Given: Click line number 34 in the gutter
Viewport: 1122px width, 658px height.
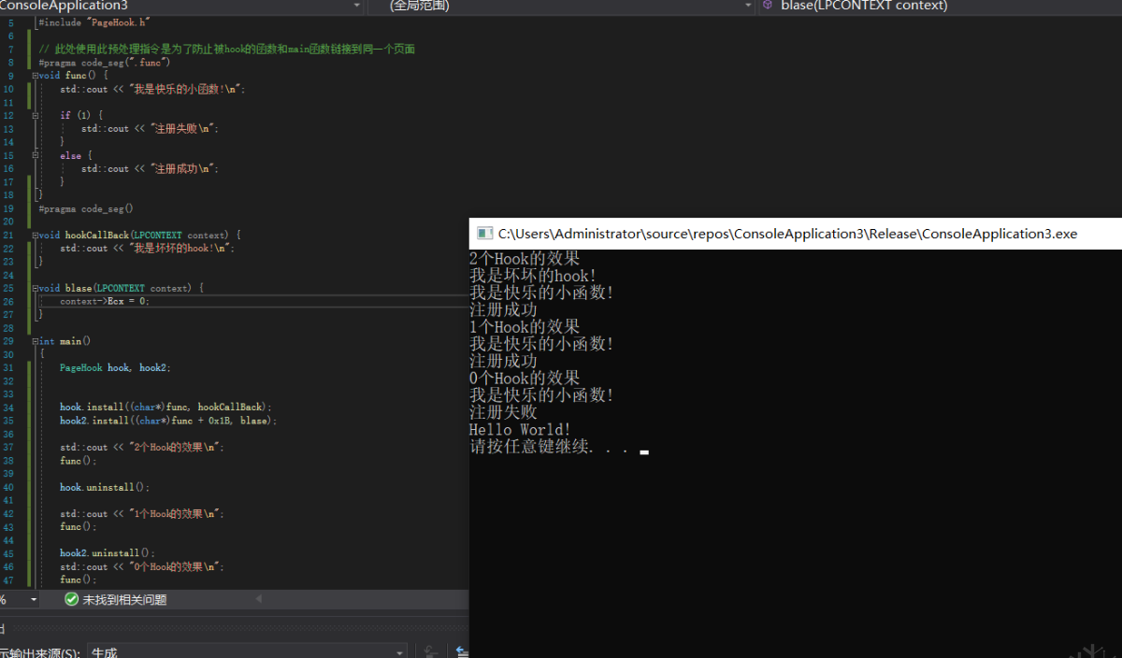Looking at the screenshot, I should (8, 408).
